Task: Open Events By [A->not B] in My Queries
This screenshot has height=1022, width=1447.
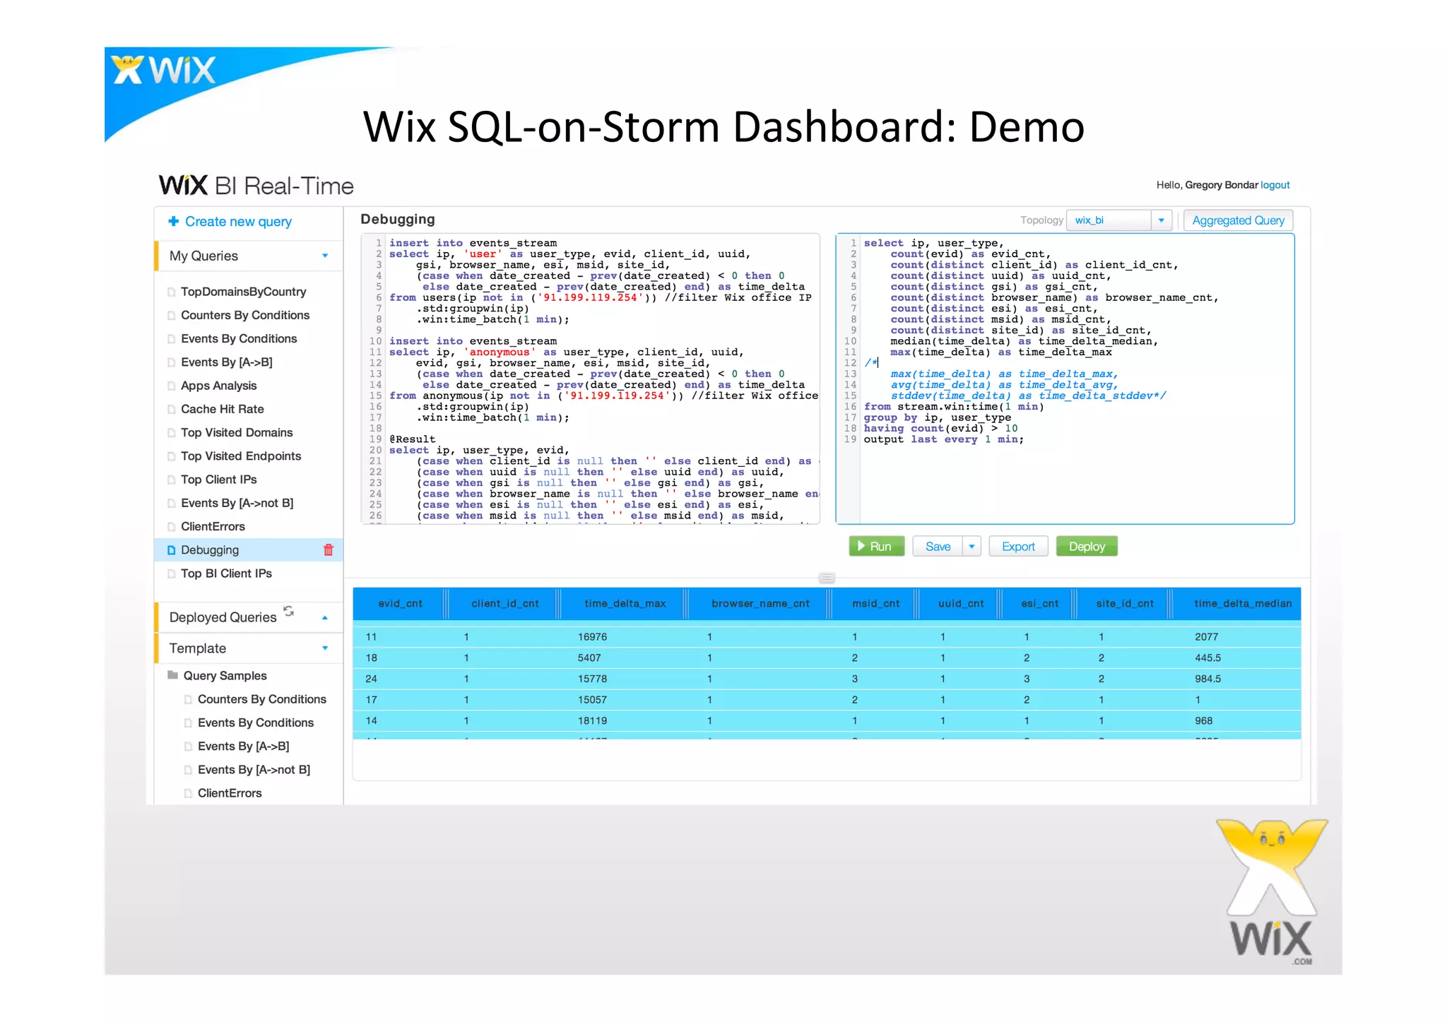Action: pyautogui.click(x=237, y=503)
